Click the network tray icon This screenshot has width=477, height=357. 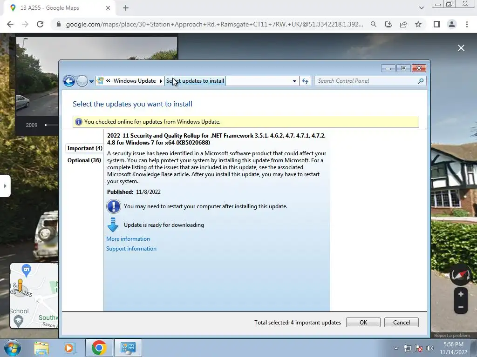(407, 349)
